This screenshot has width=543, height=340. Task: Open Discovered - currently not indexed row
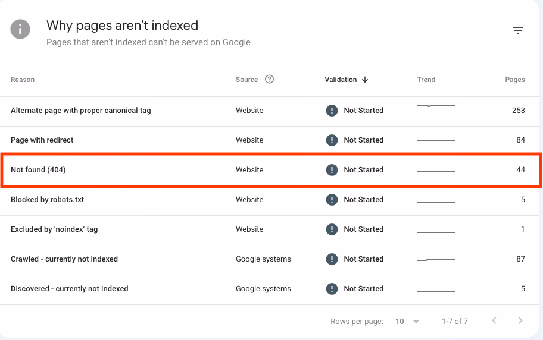click(270, 290)
